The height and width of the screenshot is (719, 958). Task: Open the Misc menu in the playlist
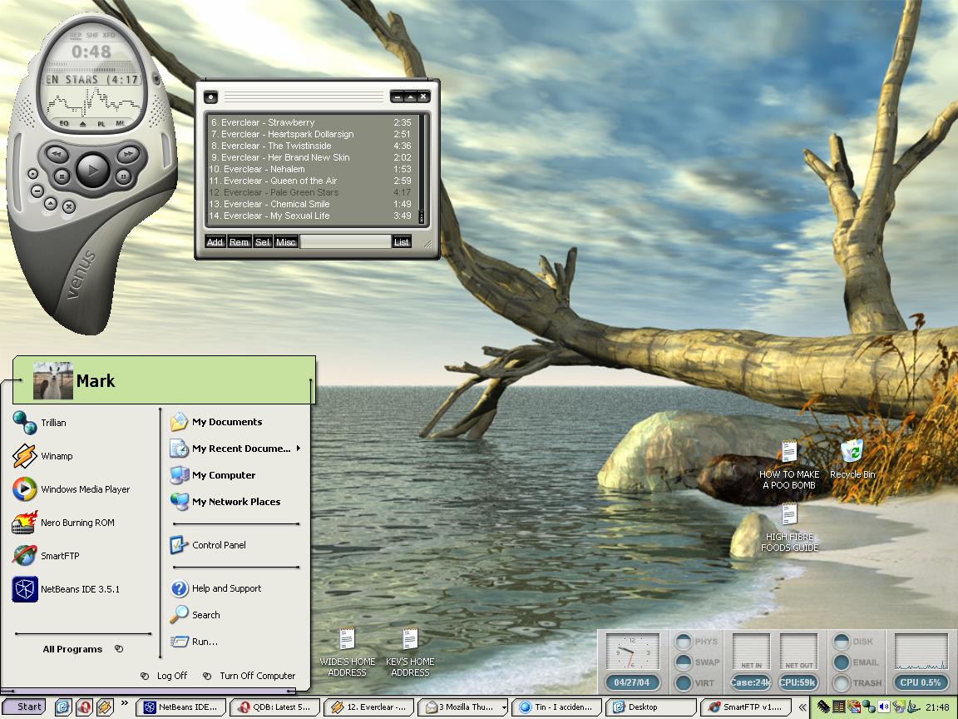click(286, 242)
